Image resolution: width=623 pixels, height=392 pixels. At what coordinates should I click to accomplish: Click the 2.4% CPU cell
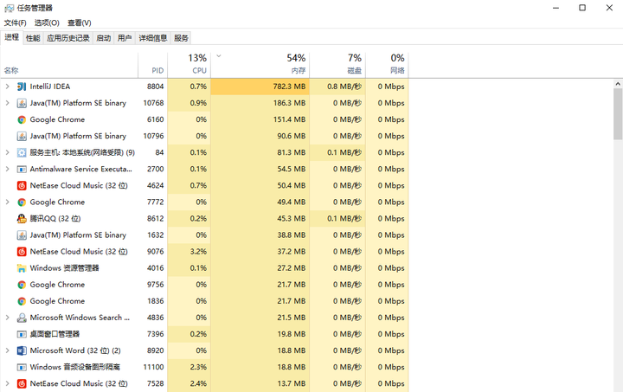(189, 383)
